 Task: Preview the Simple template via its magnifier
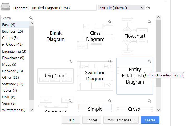pos(110,101)
